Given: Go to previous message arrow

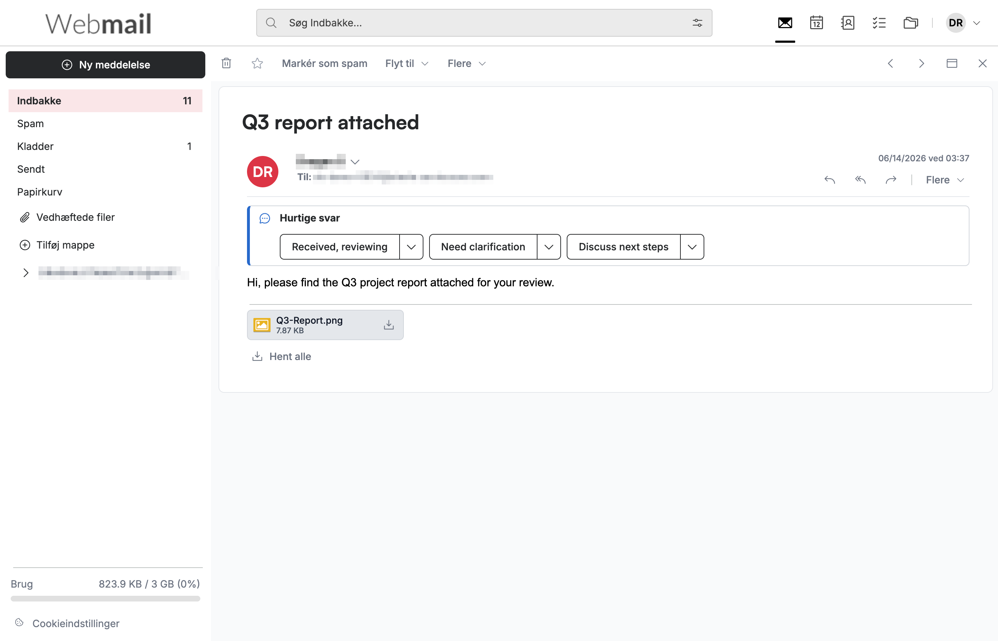Looking at the screenshot, I should point(890,63).
